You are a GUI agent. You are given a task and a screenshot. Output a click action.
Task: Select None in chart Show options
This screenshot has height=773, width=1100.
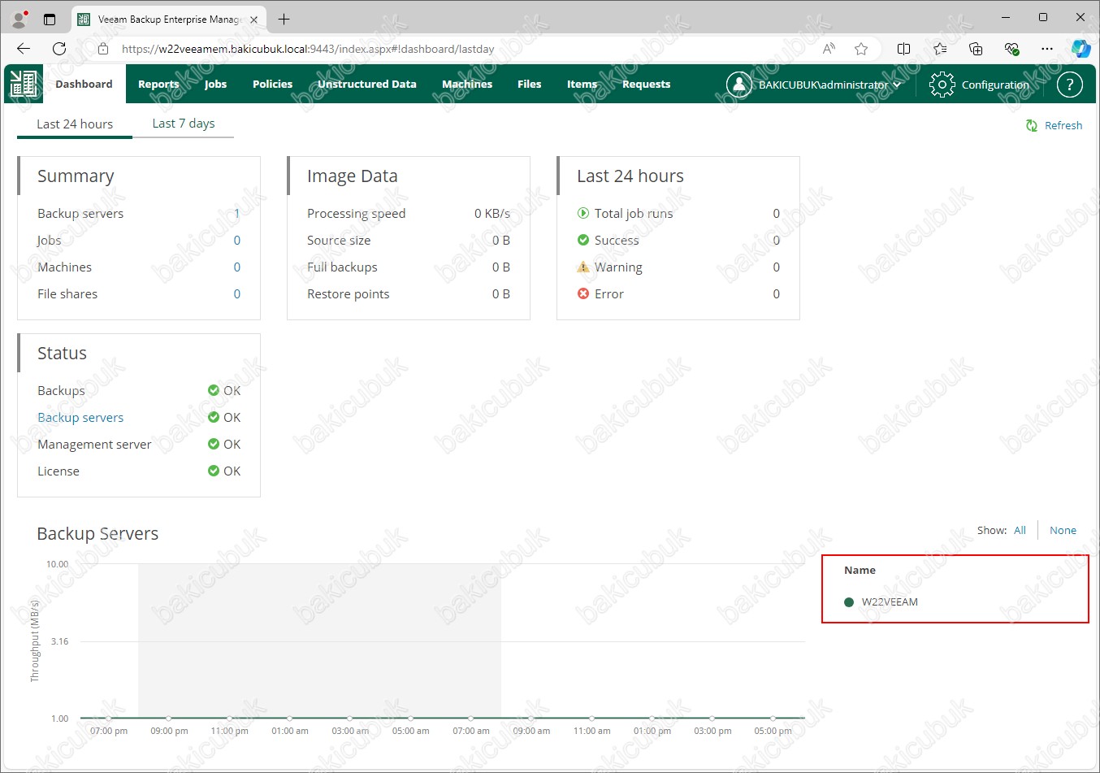coord(1063,530)
